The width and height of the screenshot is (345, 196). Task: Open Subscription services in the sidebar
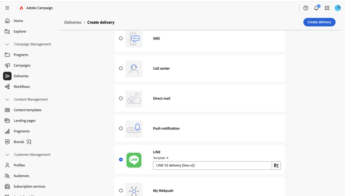29,186
